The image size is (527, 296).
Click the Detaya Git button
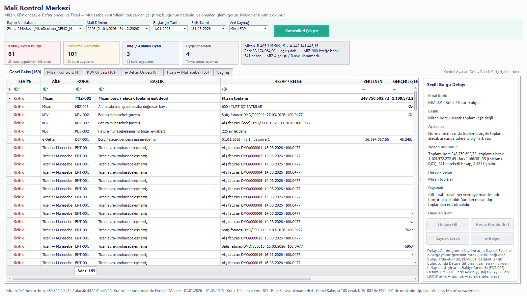coord(448,225)
